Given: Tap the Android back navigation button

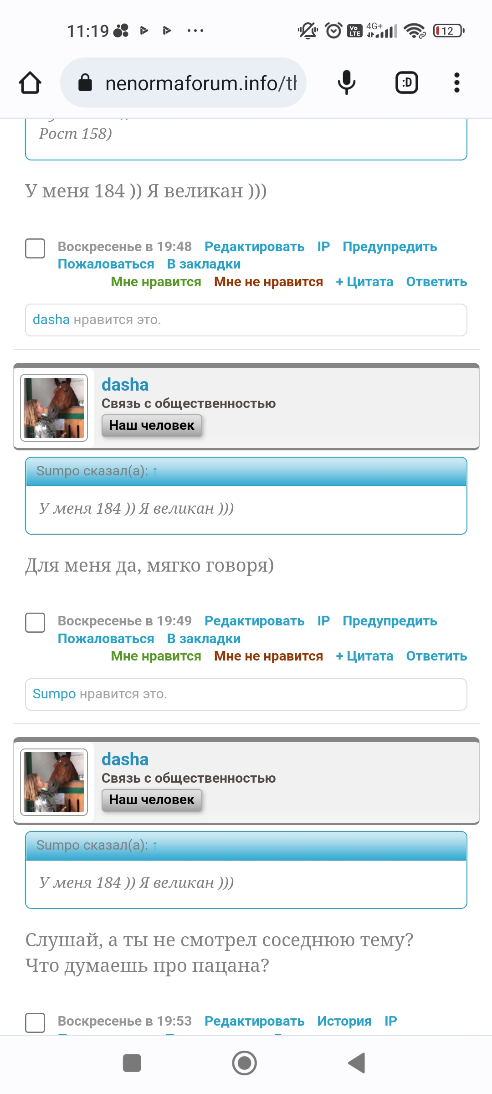Looking at the screenshot, I should click(x=357, y=1063).
